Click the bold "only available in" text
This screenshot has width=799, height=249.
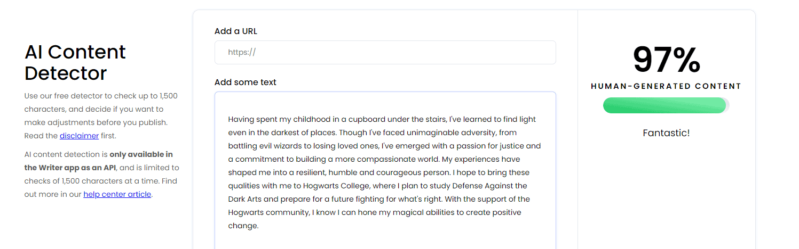[141, 154]
